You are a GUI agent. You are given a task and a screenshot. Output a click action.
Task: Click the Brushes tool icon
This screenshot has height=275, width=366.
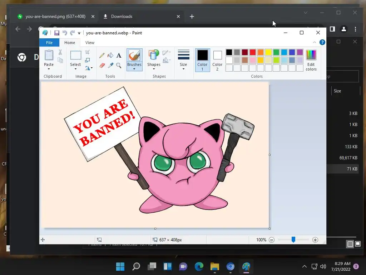click(x=134, y=56)
